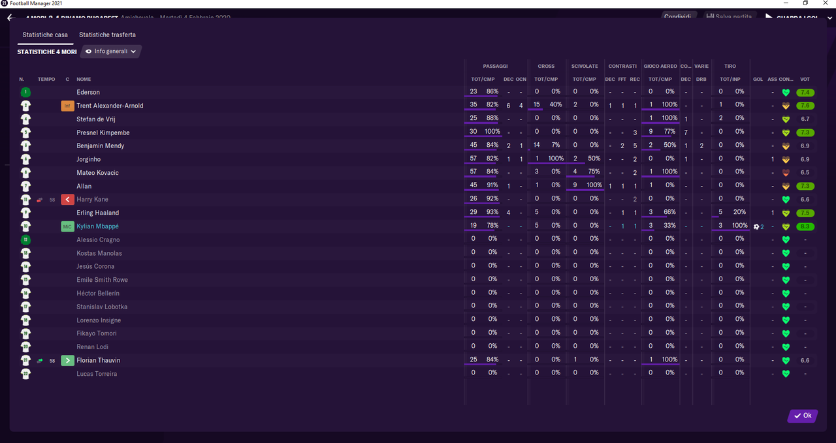Click Kostas Manolas's condition heart icon

coord(786,253)
